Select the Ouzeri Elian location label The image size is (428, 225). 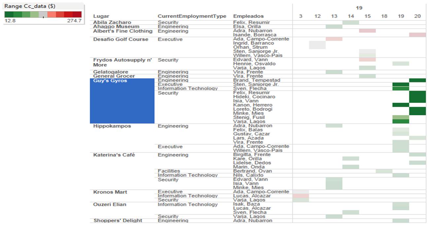click(110, 204)
